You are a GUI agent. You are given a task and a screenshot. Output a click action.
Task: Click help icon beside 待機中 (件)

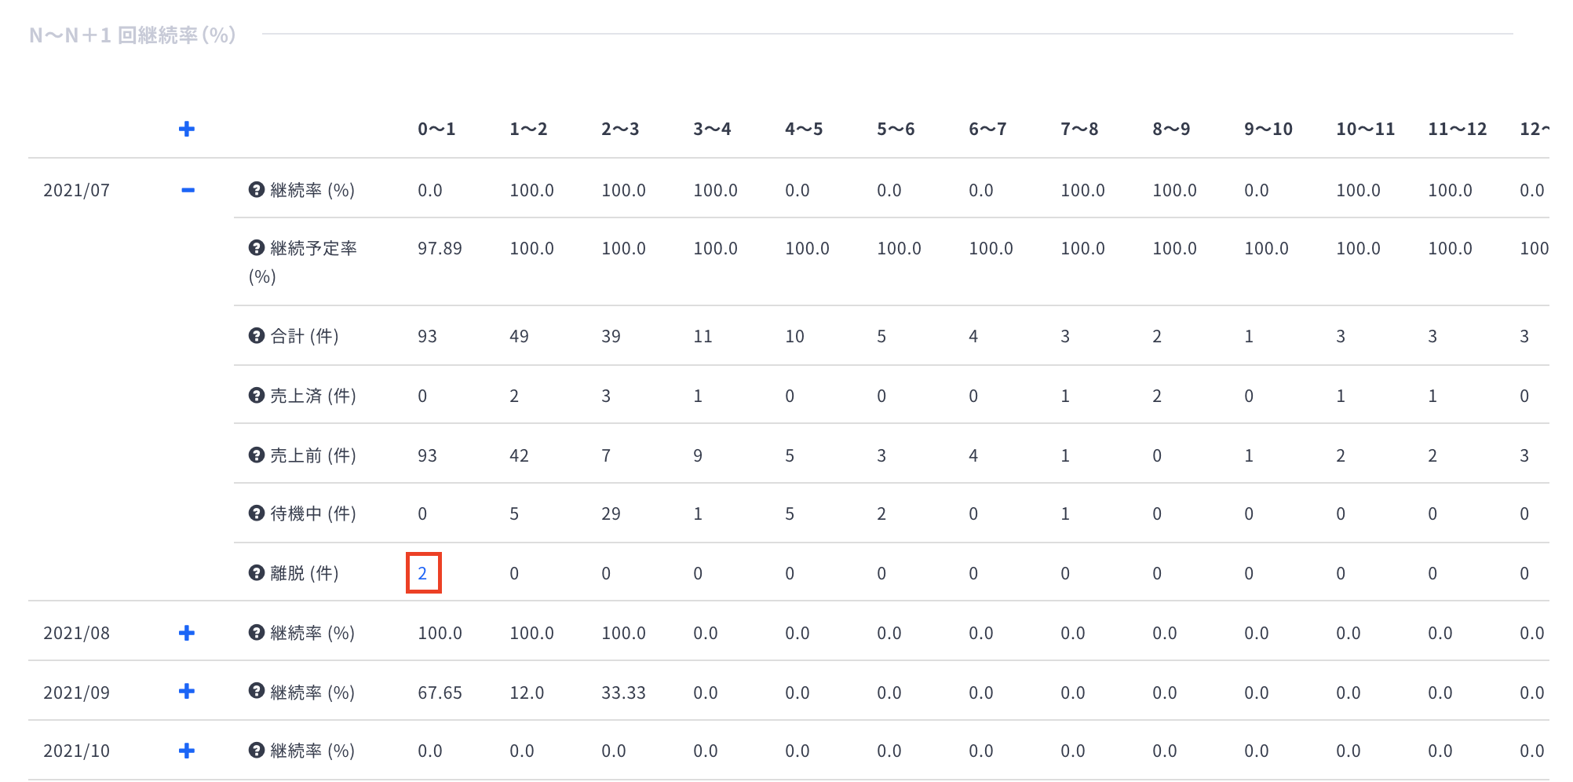click(x=256, y=513)
